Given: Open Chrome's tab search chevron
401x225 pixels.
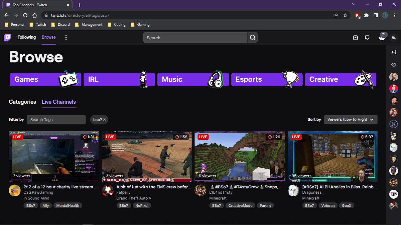Looking at the screenshot, I should point(354,5).
